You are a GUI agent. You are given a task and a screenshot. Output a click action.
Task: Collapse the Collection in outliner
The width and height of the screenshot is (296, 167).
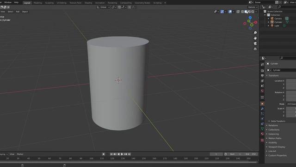(x=265, y=15)
